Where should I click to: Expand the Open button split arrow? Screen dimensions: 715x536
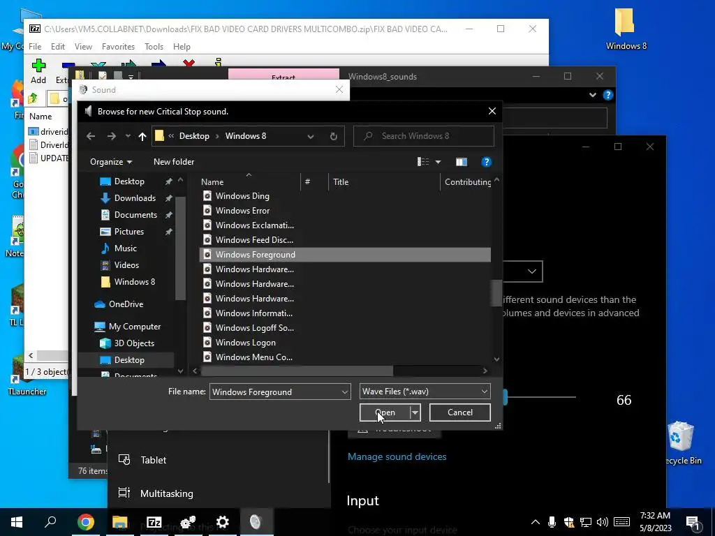[x=415, y=412]
